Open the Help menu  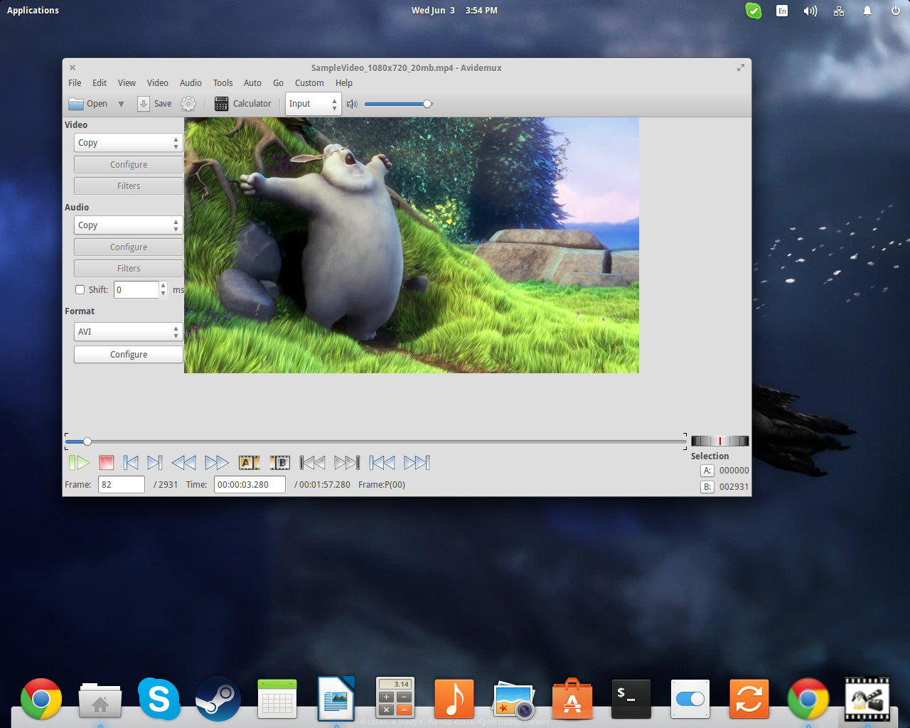(344, 83)
